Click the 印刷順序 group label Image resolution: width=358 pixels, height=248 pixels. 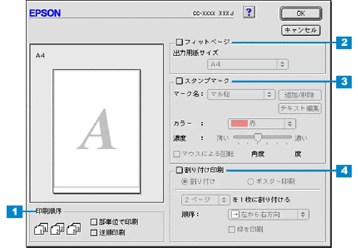click(x=48, y=211)
